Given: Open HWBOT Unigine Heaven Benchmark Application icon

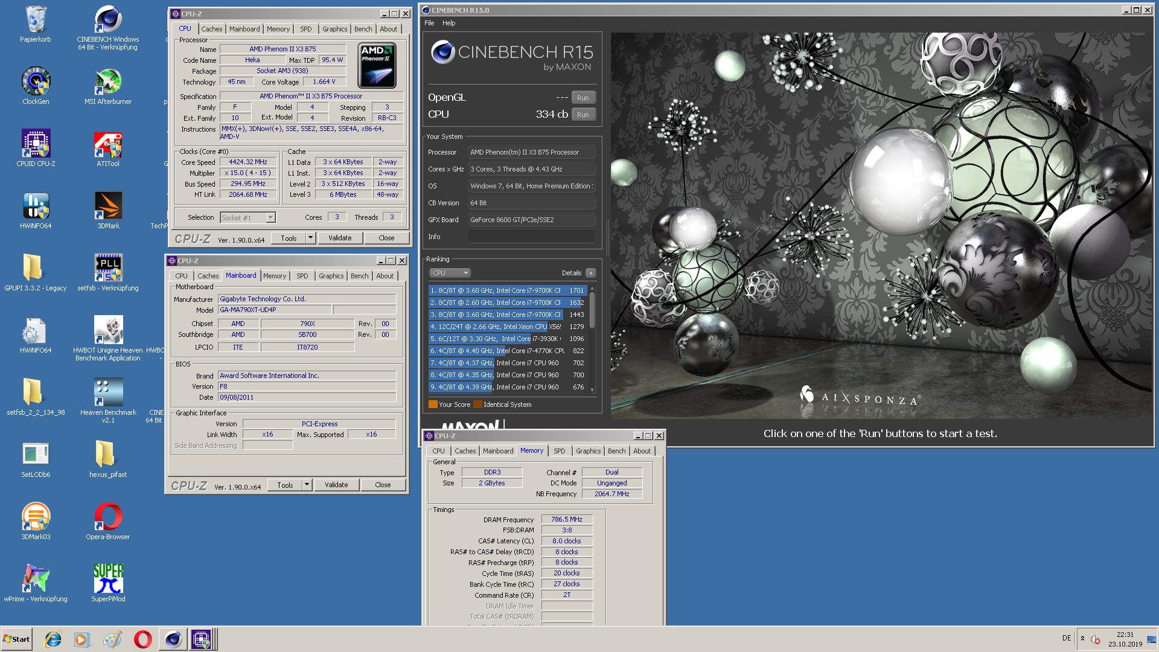Looking at the screenshot, I should [107, 339].
